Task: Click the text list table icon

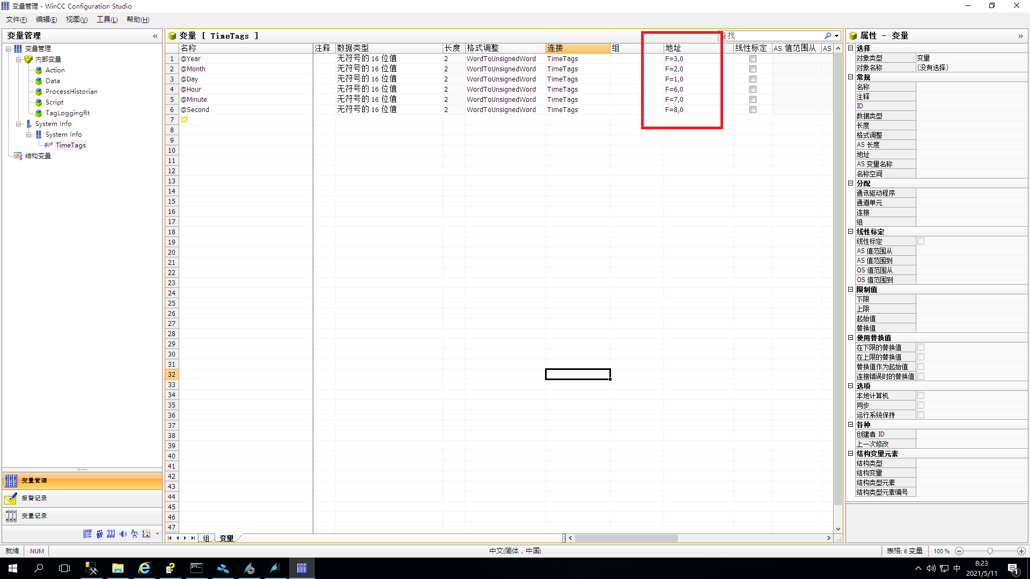Action: pyautogui.click(x=87, y=534)
